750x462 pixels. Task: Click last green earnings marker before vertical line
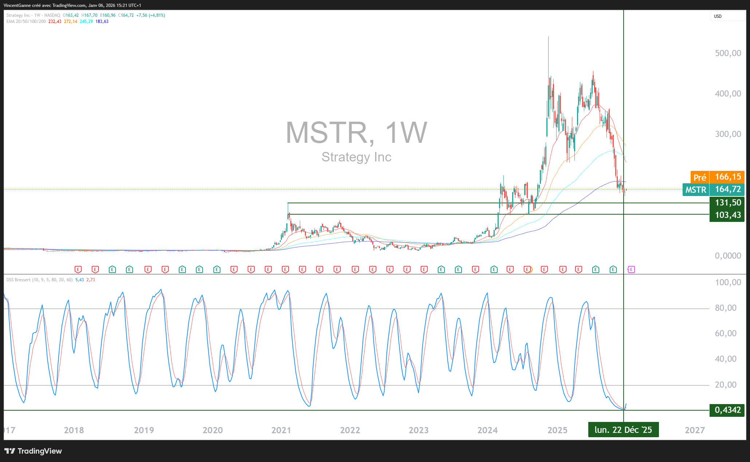tap(613, 270)
